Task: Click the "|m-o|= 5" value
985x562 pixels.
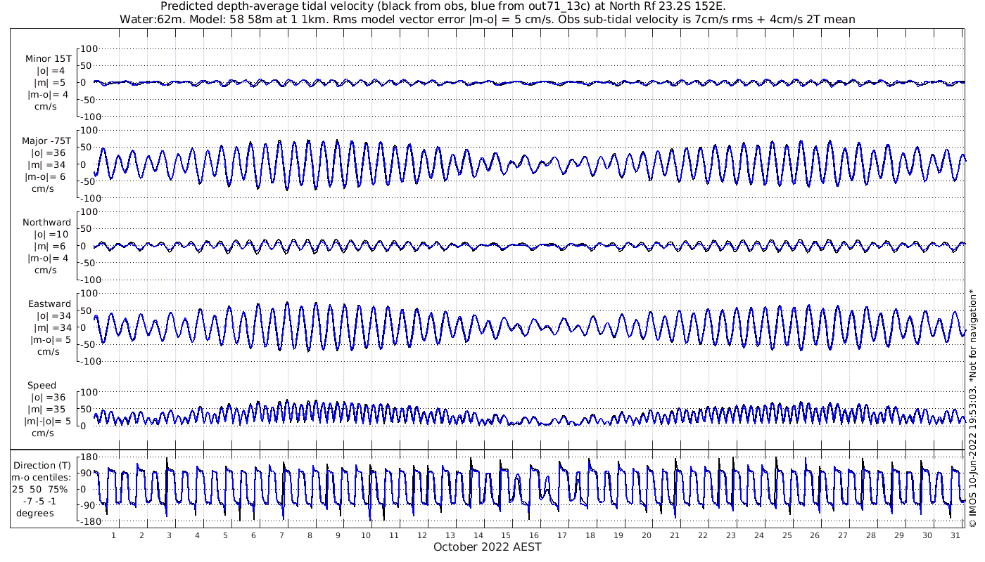Action: [51, 339]
